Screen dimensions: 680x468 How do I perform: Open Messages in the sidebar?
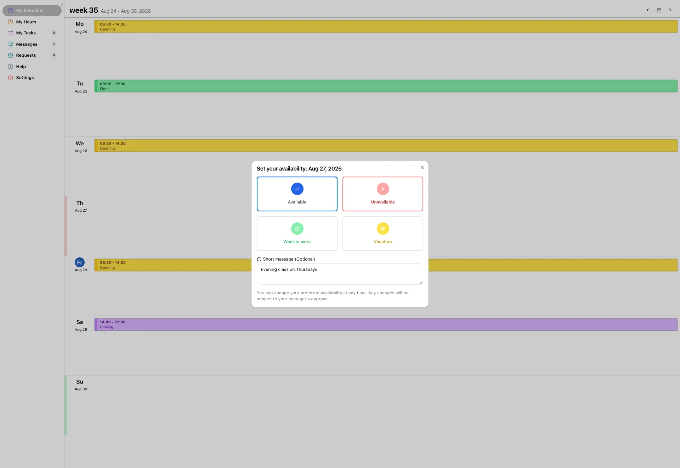tap(32, 44)
